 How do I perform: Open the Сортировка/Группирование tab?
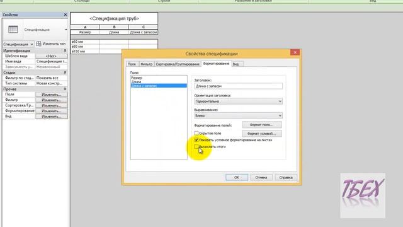pyautogui.click(x=178, y=64)
